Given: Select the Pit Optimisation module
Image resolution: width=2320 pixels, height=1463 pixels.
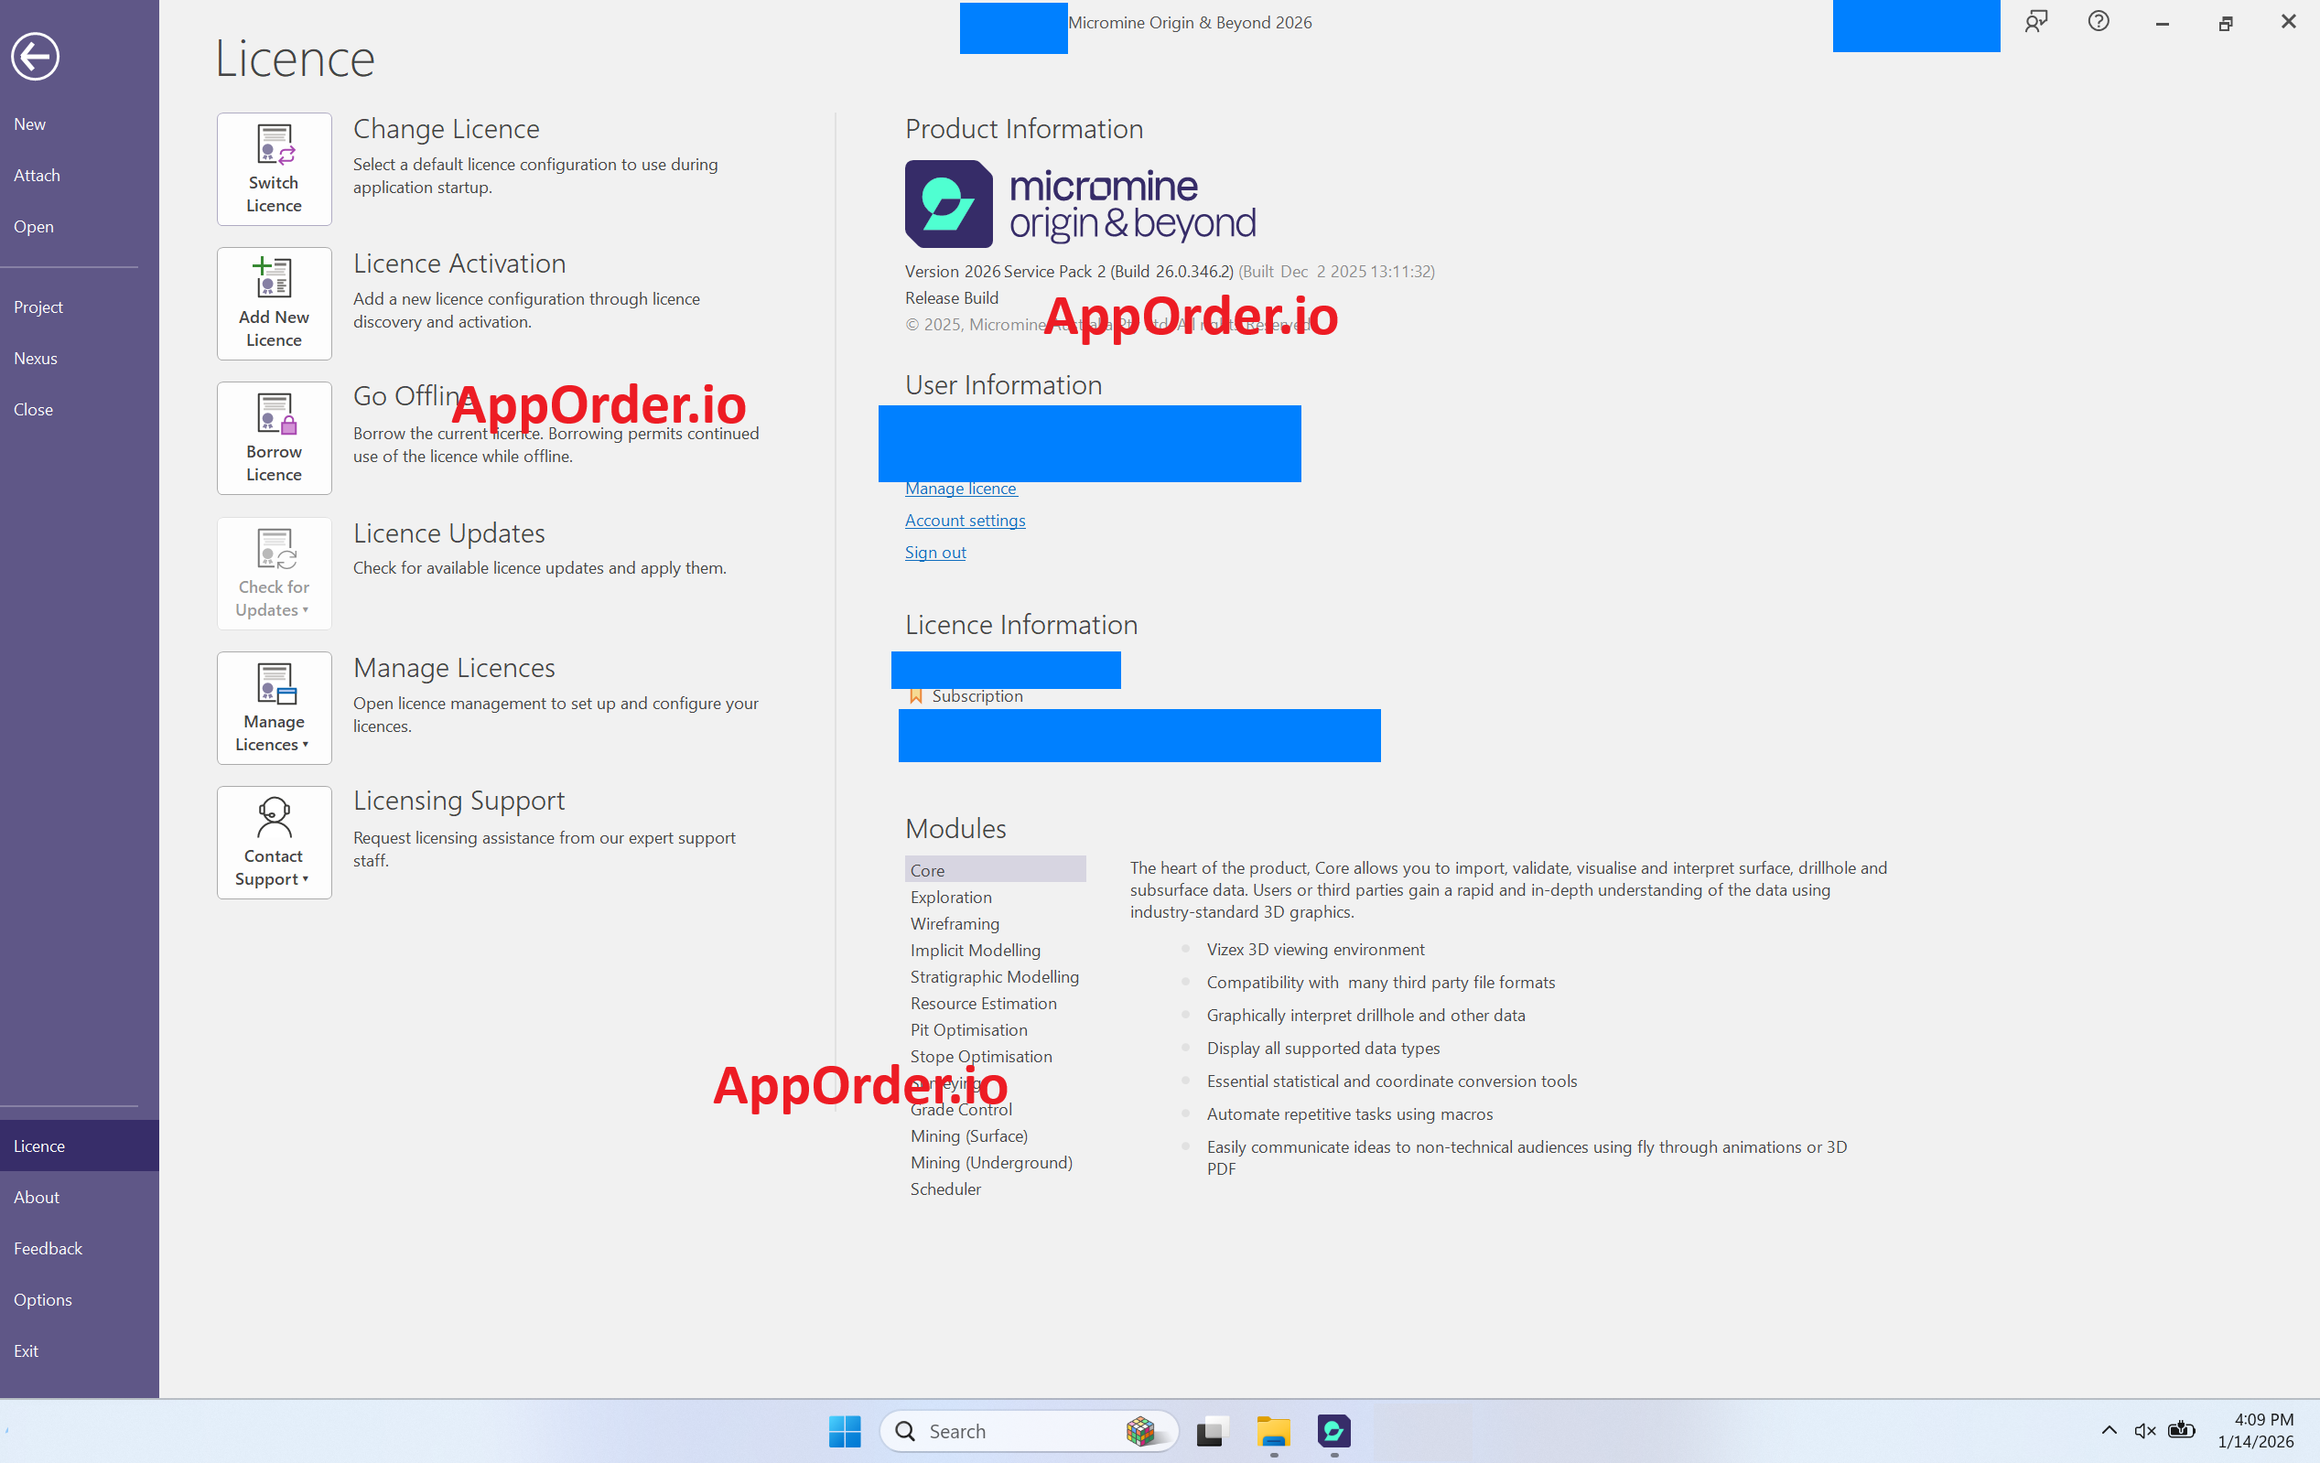Looking at the screenshot, I should [x=995, y=1029].
